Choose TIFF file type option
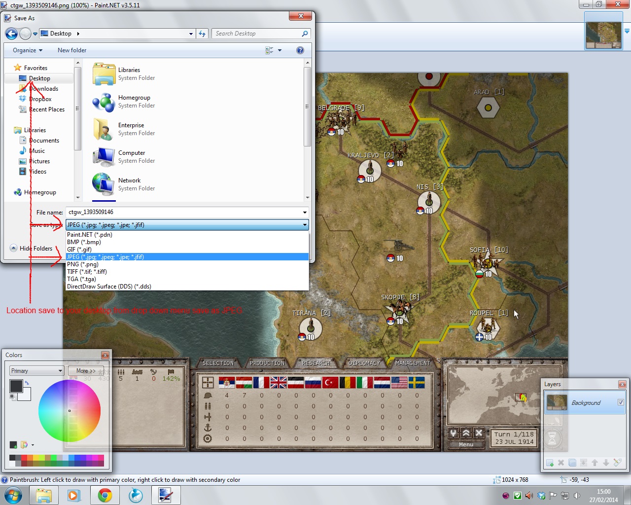The width and height of the screenshot is (631, 505). (187, 272)
